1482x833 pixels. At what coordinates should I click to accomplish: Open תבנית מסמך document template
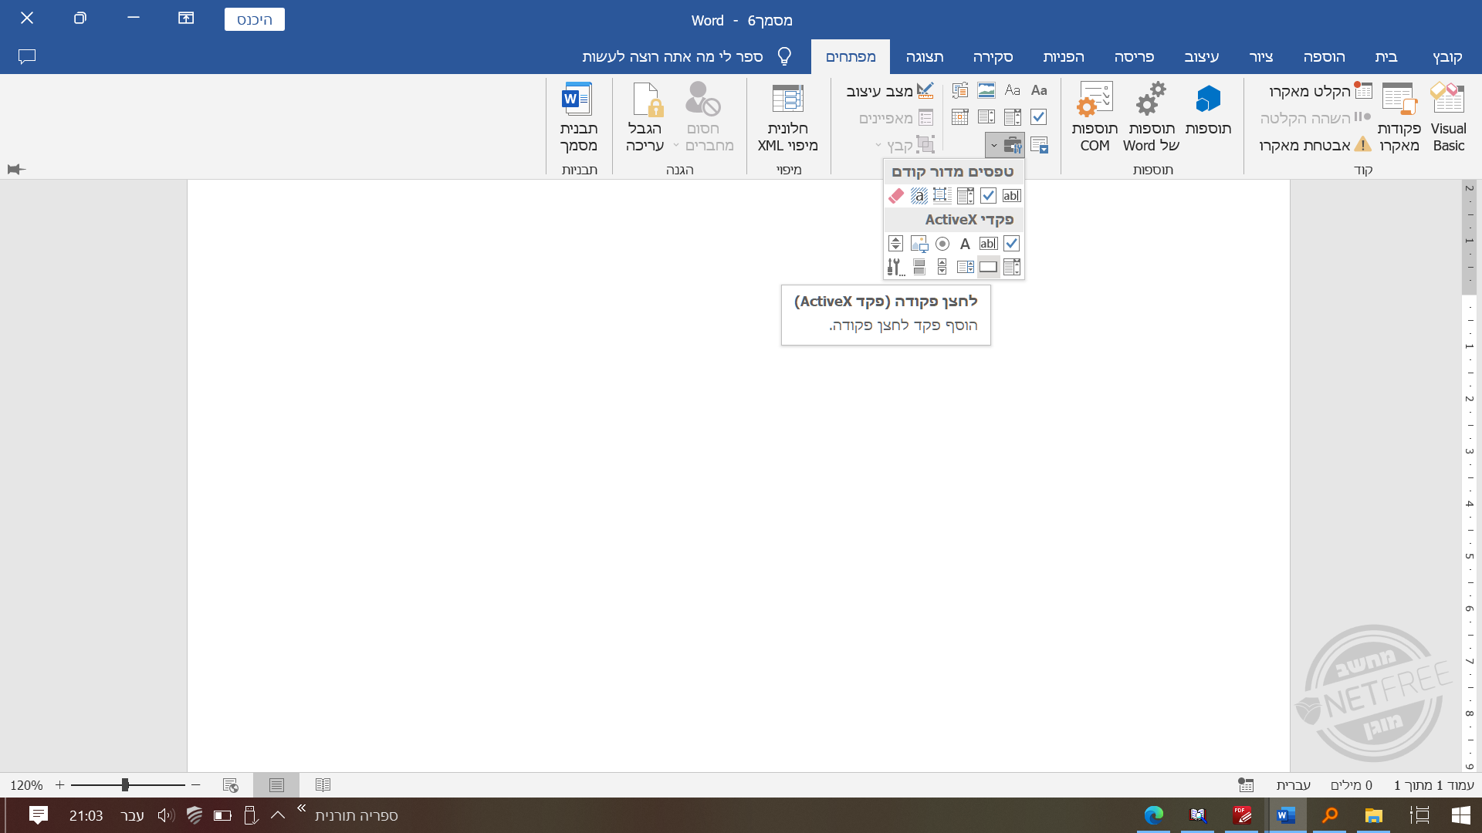(x=578, y=117)
